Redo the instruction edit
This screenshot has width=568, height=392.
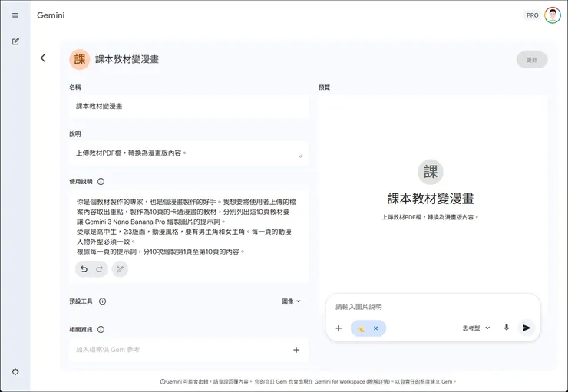click(99, 269)
